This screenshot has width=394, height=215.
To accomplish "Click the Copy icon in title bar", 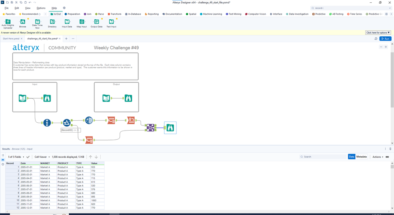I will (x=21, y=2).
